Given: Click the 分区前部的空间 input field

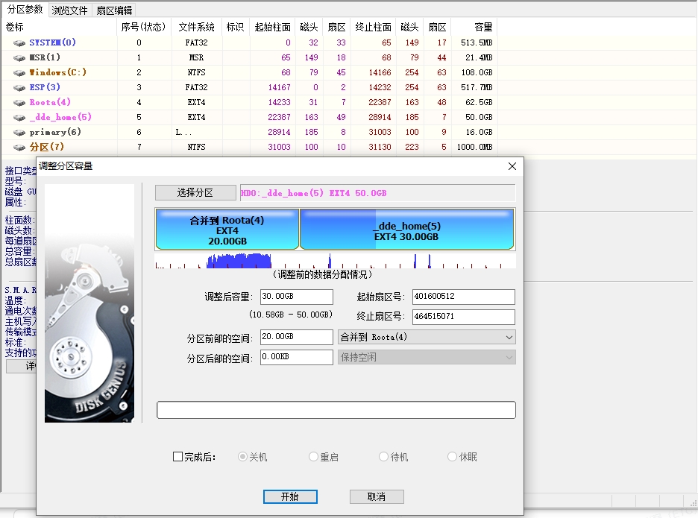Looking at the screenshot, I should pyautogui.click(x=297, y=338).
